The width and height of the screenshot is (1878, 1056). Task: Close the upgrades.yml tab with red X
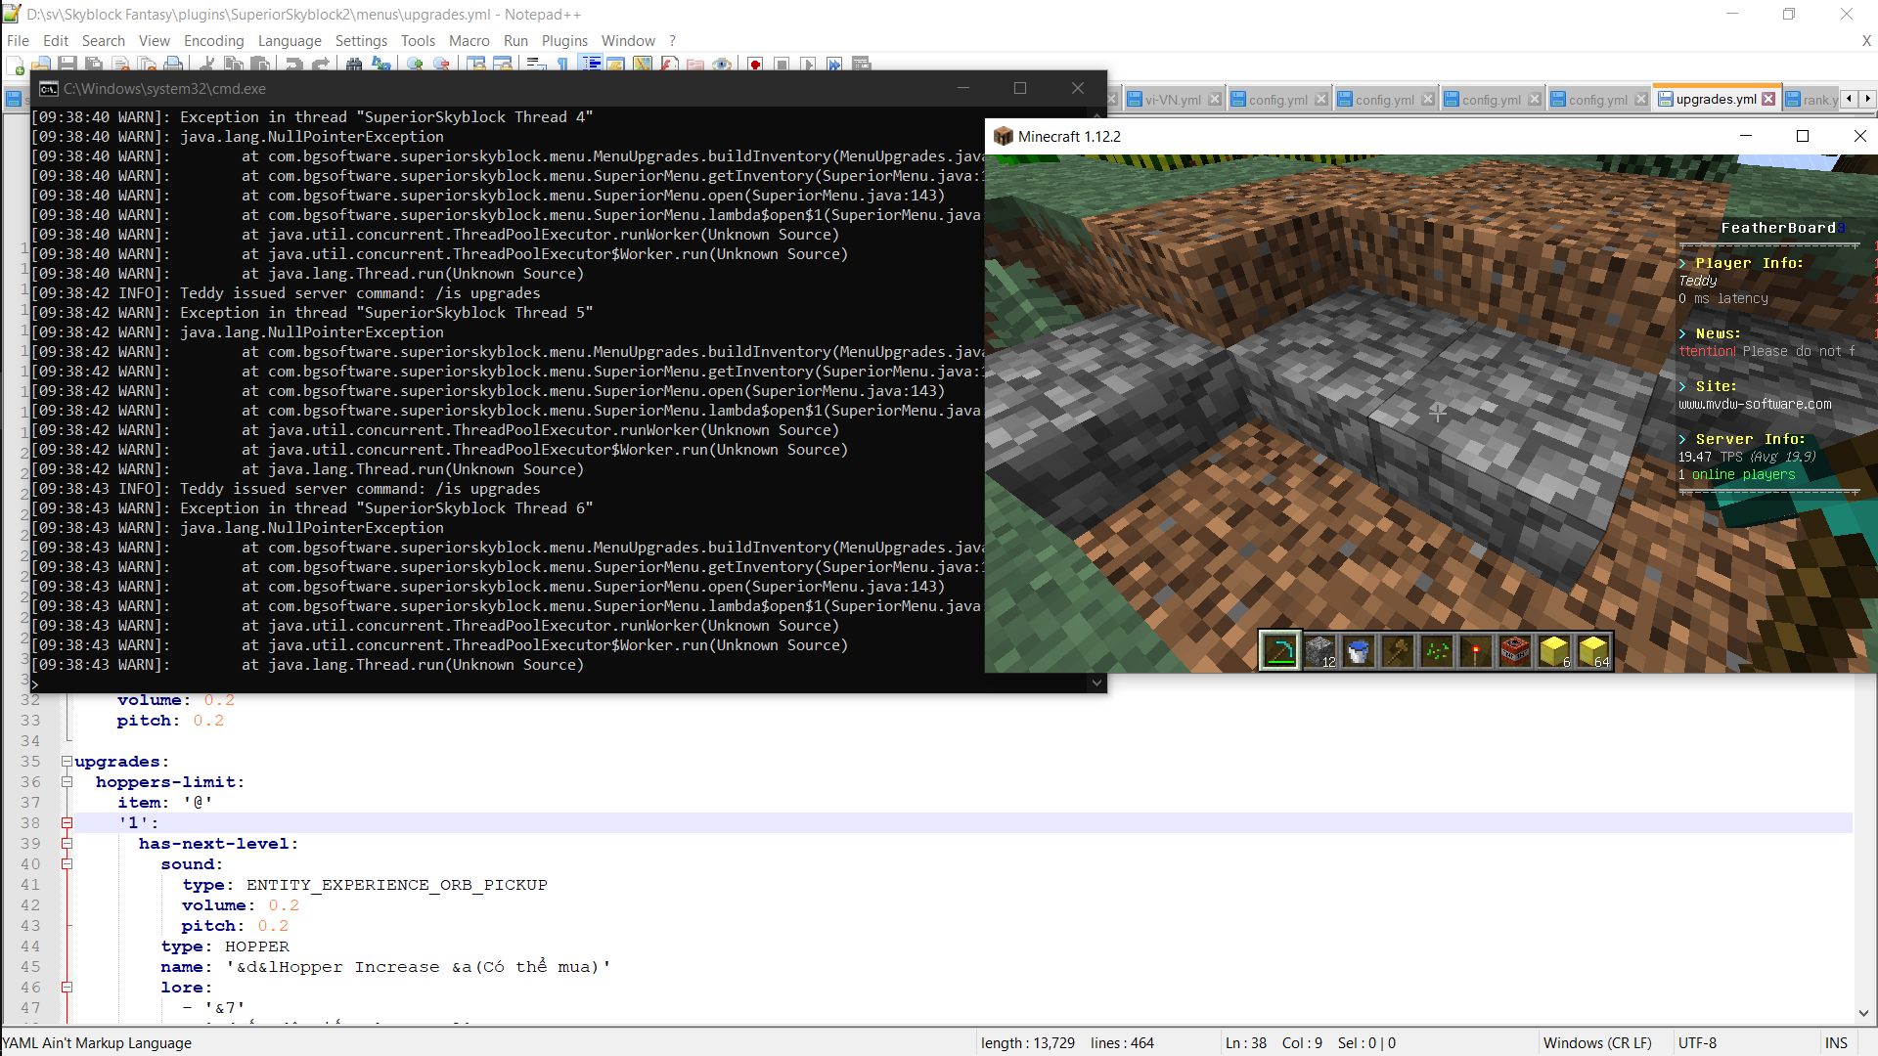pyautogui.click(x=1768, y=99)
